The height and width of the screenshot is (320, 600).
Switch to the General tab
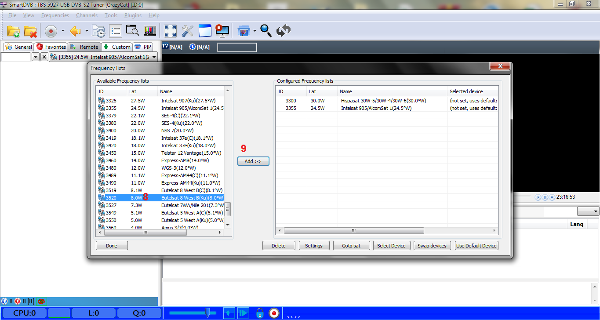tap(18, 47)
